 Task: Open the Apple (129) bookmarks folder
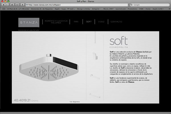point(158,9)
